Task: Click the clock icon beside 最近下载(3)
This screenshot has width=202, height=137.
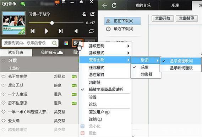Action: point(108,29)
